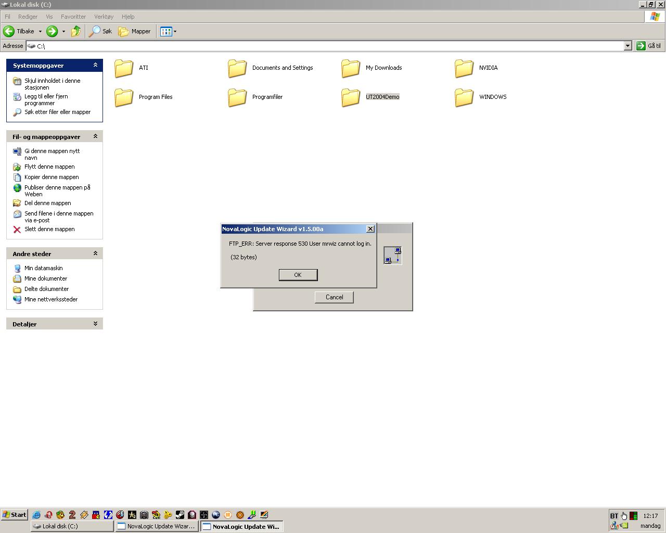The image size is (666, 533).
Task: Open the Fil menu
Action: [x=8, y=17]
